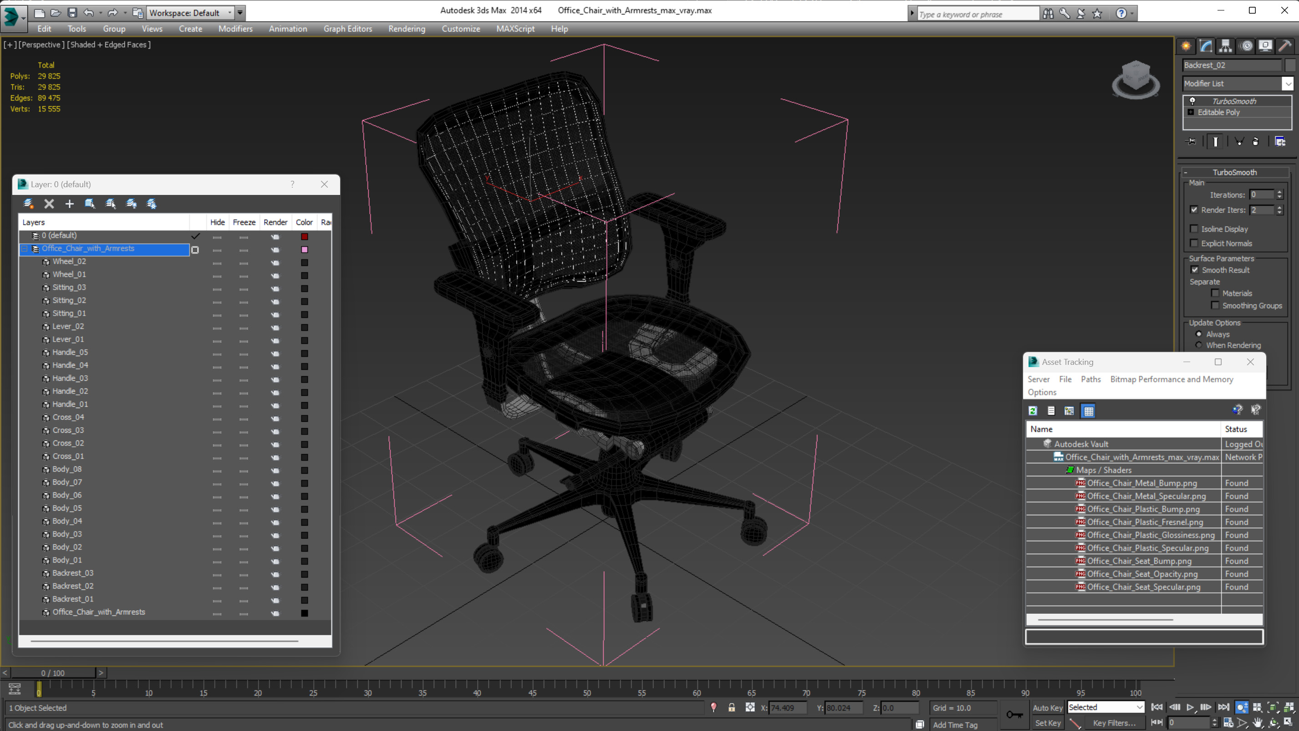
Task: Refresh the Asset Tracking list
Action: (1033, 411)
